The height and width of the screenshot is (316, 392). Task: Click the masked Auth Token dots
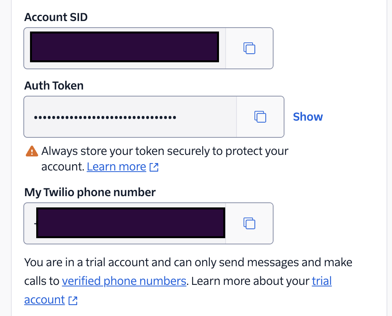click(105, 117)
